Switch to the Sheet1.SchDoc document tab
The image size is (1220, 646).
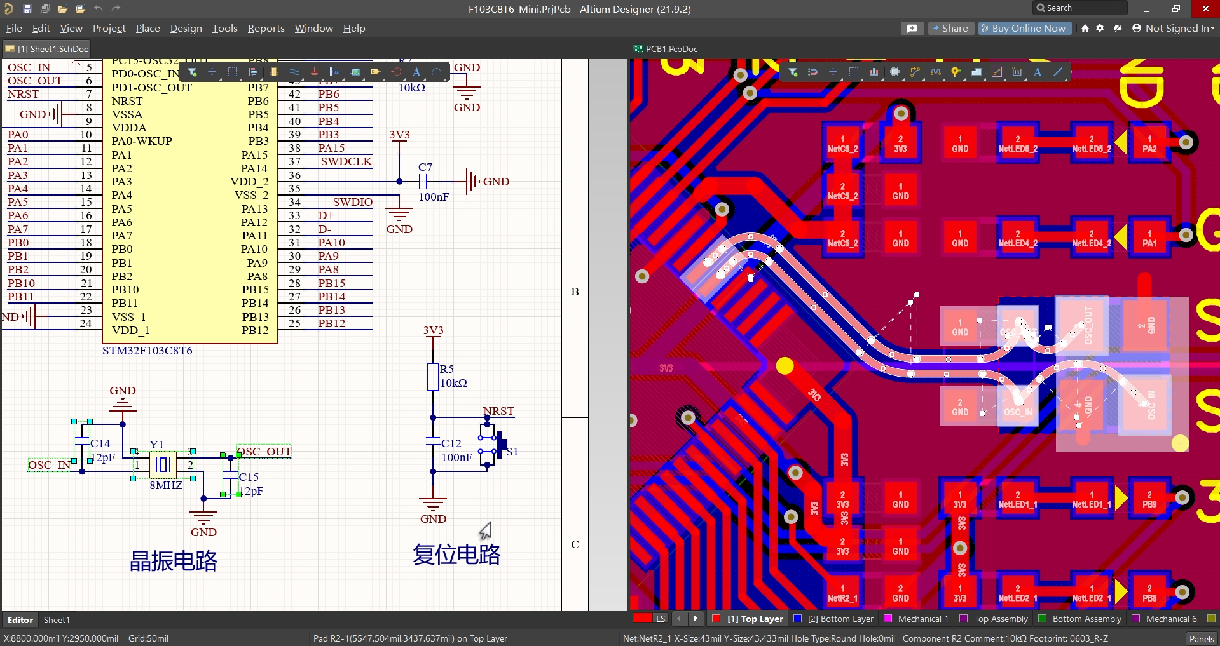point(47,49)
